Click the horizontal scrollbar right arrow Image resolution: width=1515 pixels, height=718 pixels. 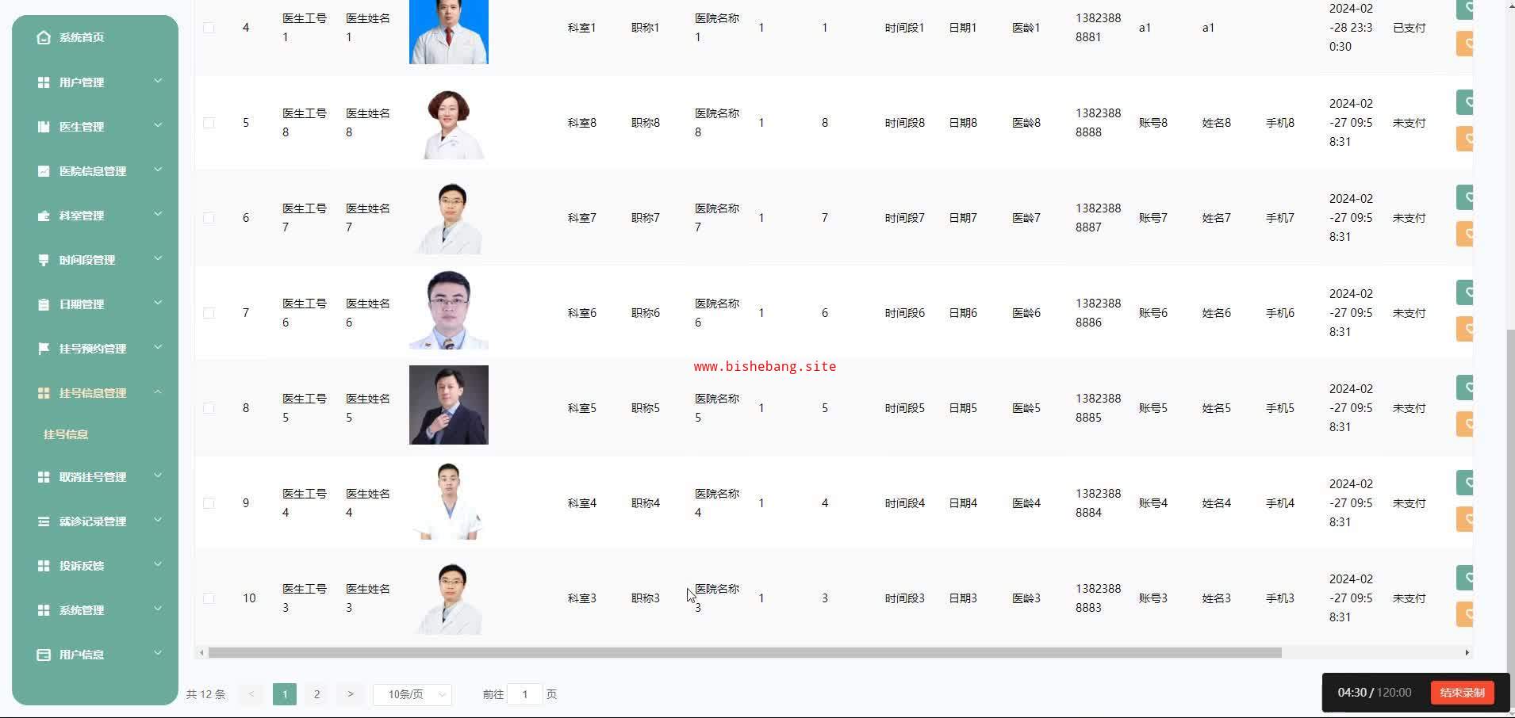pos(1467,653)
